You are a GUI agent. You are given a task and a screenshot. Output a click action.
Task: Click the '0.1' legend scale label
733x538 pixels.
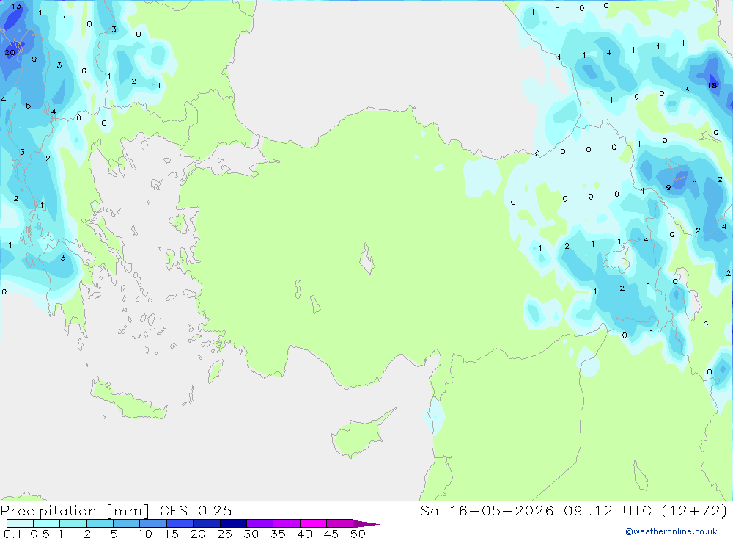point(12,534)
